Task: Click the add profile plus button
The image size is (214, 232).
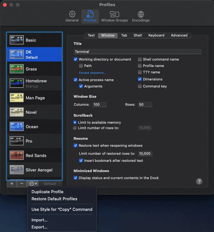Action: coord(12,184)
